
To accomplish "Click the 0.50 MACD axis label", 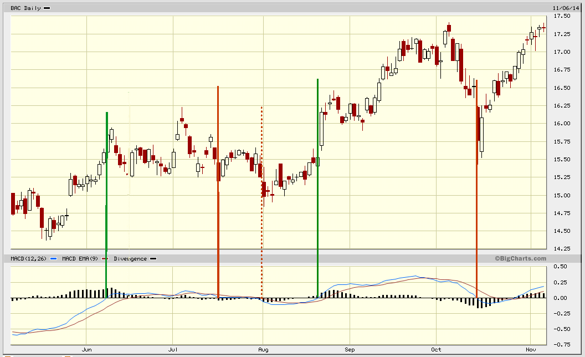I will tap(561, 267).
